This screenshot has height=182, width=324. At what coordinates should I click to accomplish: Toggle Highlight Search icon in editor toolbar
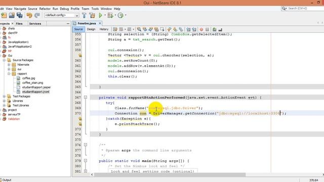(156, 29)
